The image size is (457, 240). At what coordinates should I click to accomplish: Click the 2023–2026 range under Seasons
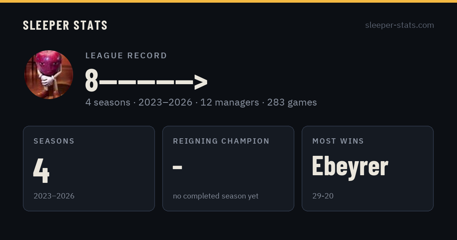(54, 196)
